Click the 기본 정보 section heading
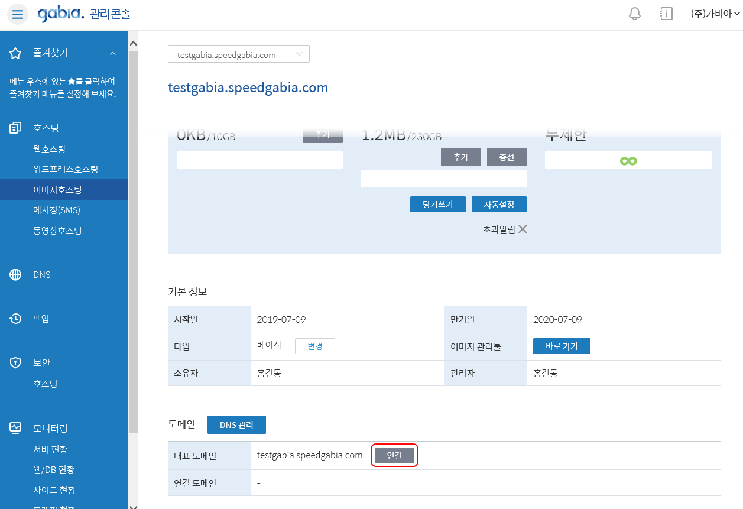 187,292
